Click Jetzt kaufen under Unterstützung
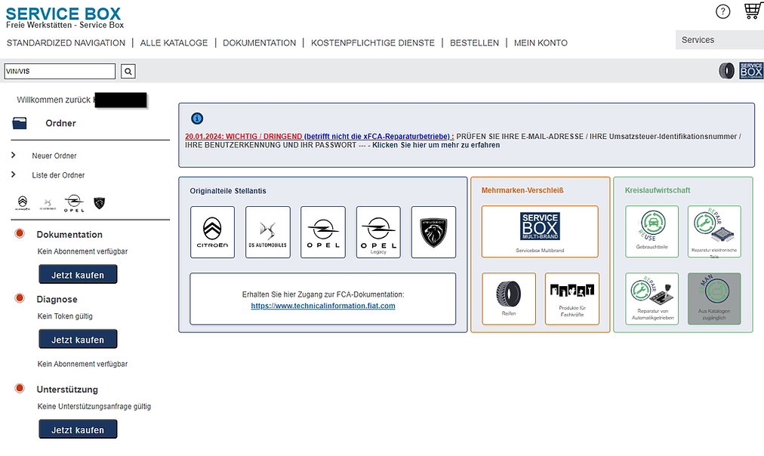Image resolution: width=764 pixels, height=456 pixels. click(78, 430)
